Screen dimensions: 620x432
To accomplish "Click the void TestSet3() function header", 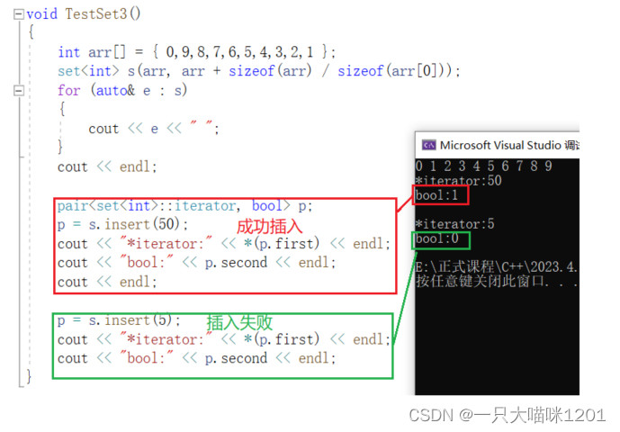I will pyautogui.click(x=84, y=14).
